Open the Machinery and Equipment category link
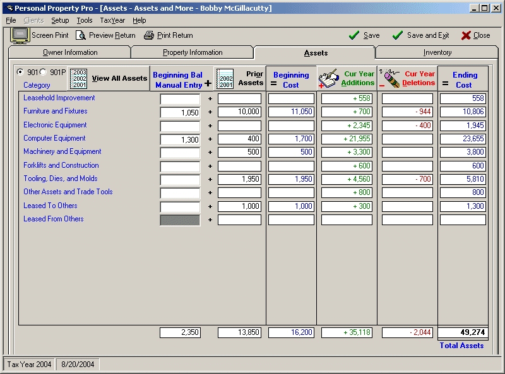 point(62,151)
